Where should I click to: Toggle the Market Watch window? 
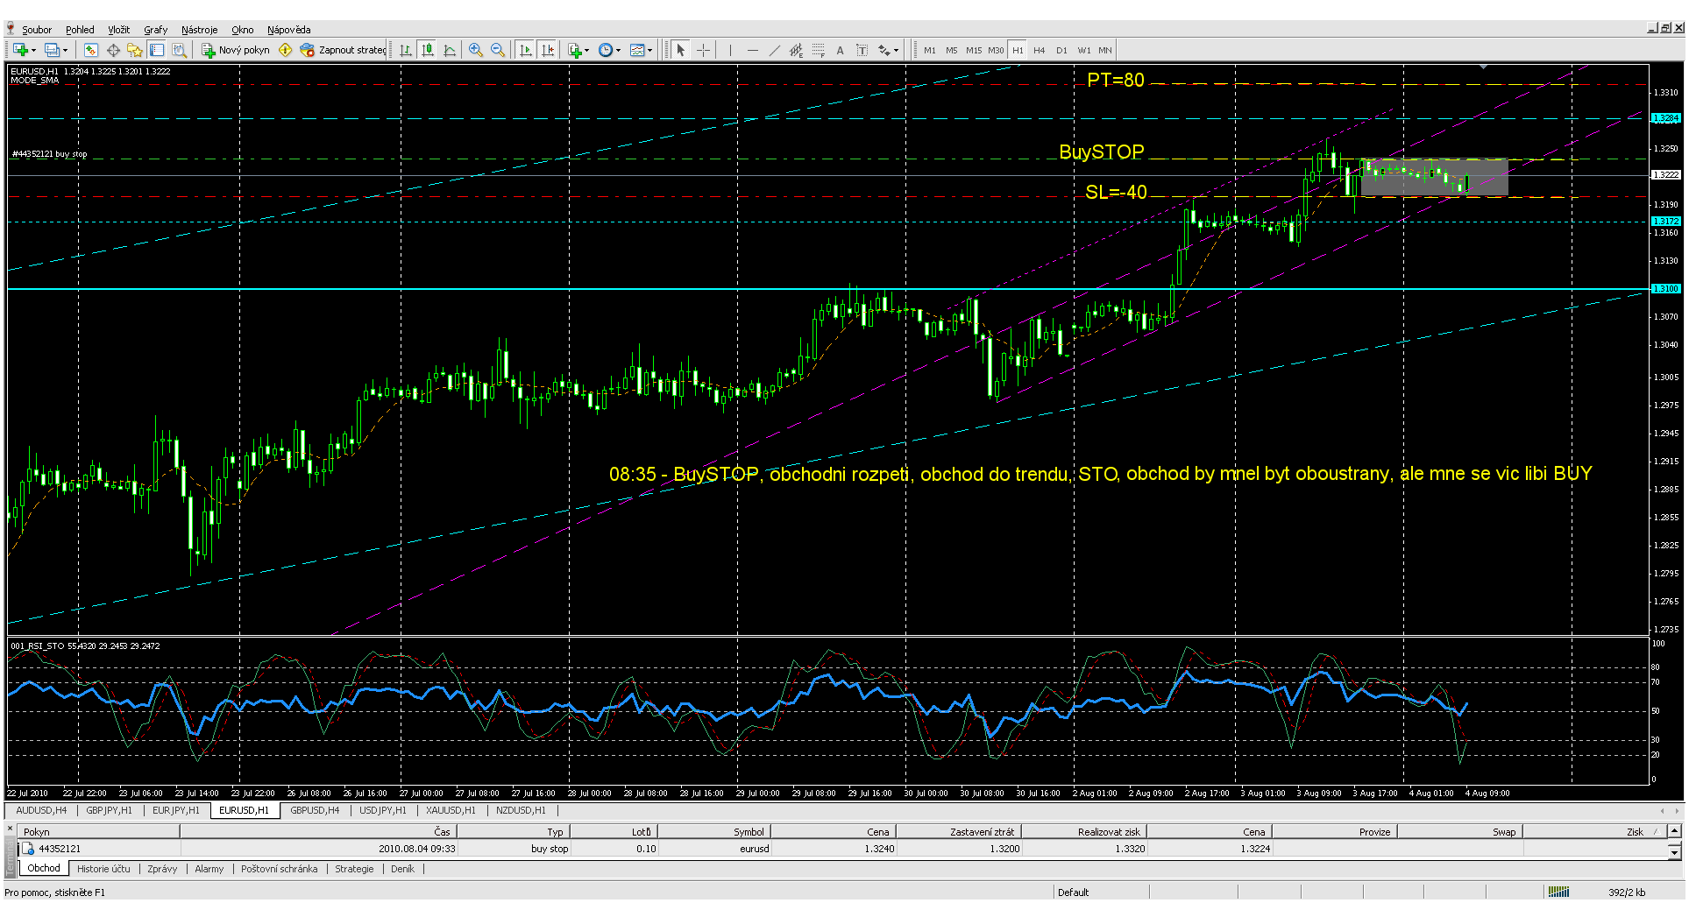[x=90, y=50]
